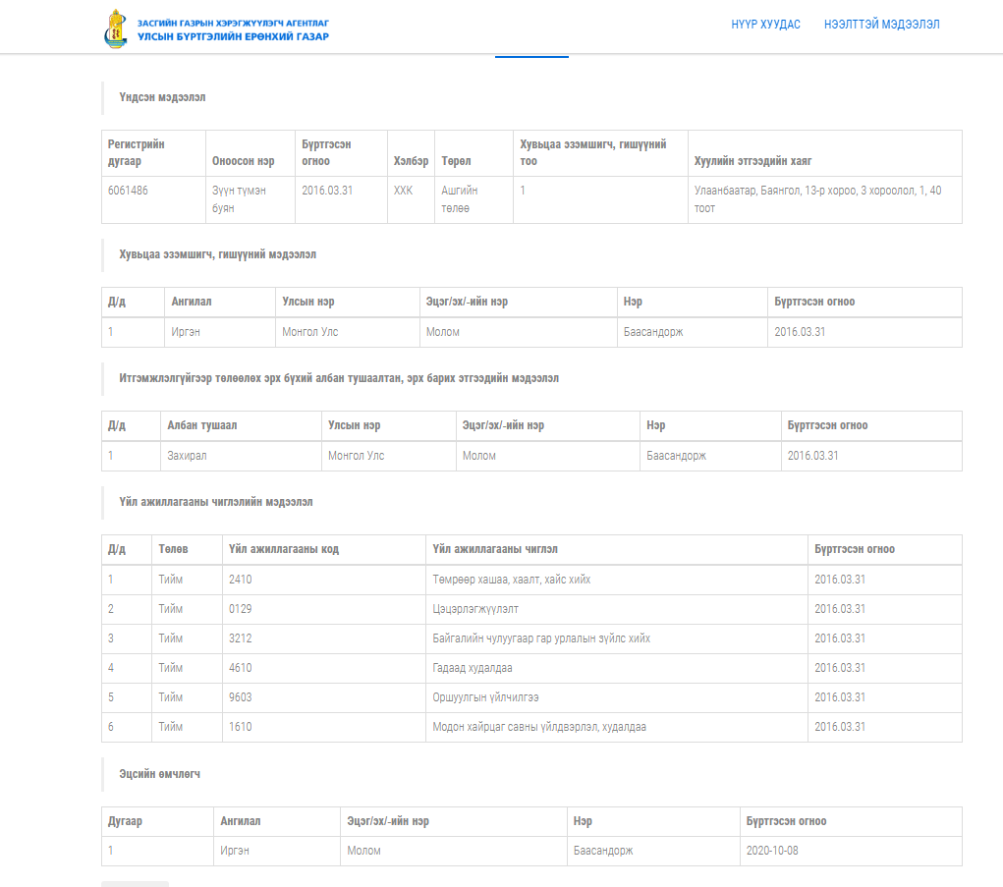The image size is (1003, 887).
Task: Open the НЭЭЛТТЭЙ МЭДЭЭЛЭЛ menu item
Action: (x=881, y=25)
